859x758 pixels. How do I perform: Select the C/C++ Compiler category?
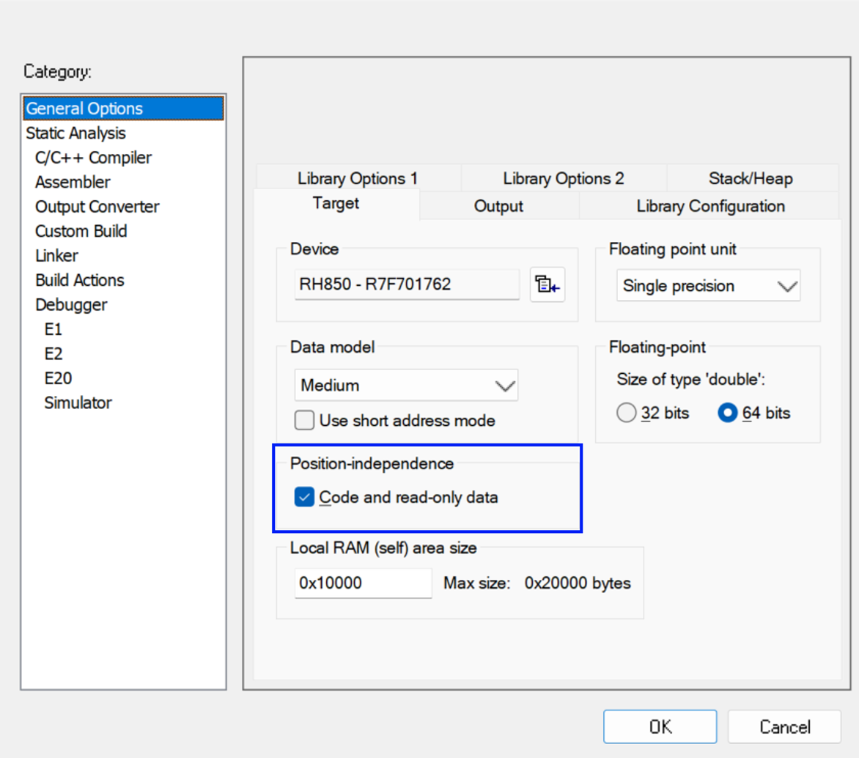(x=92, y=157)
